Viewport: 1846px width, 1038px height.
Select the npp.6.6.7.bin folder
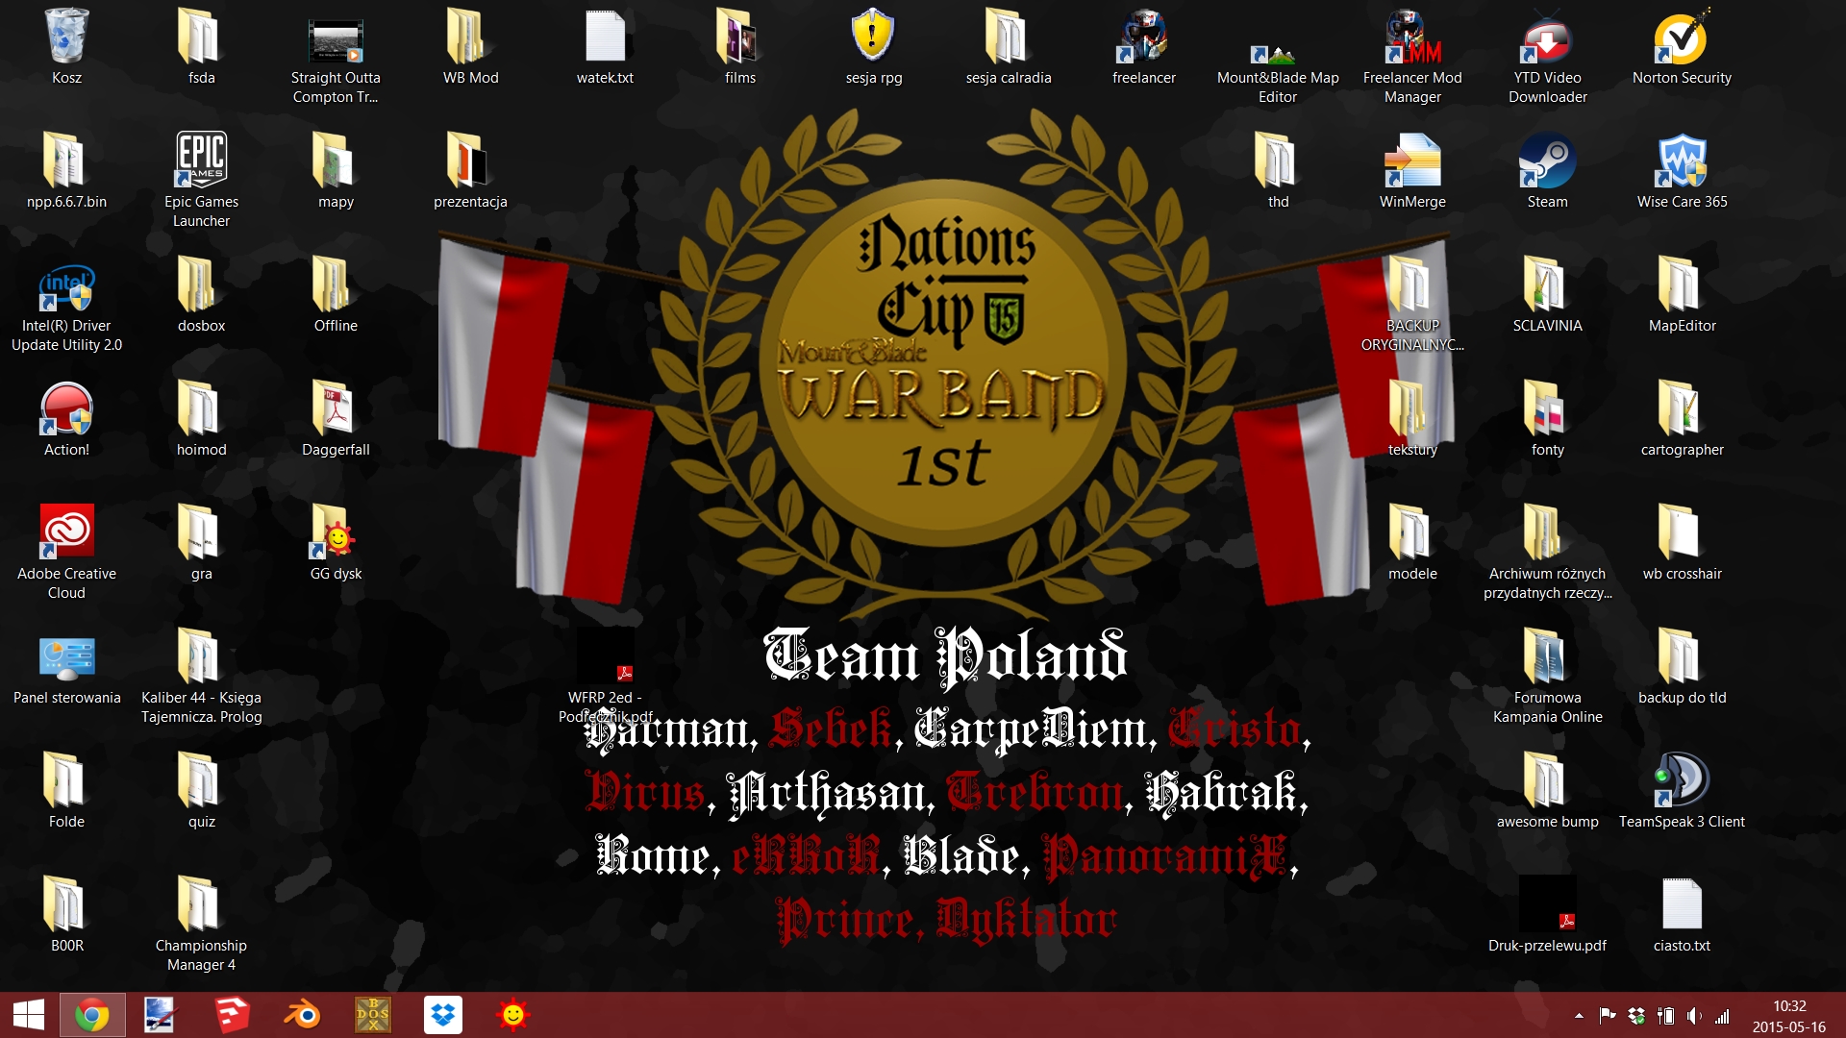coord(66,171)
